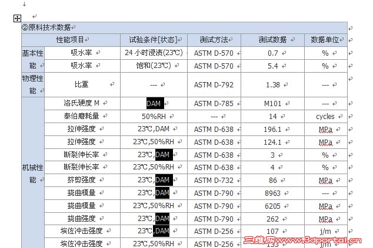Click 'ASTM D-790' in the 8963 row
This screenshot has width=373, height=248.
[214, 193]
